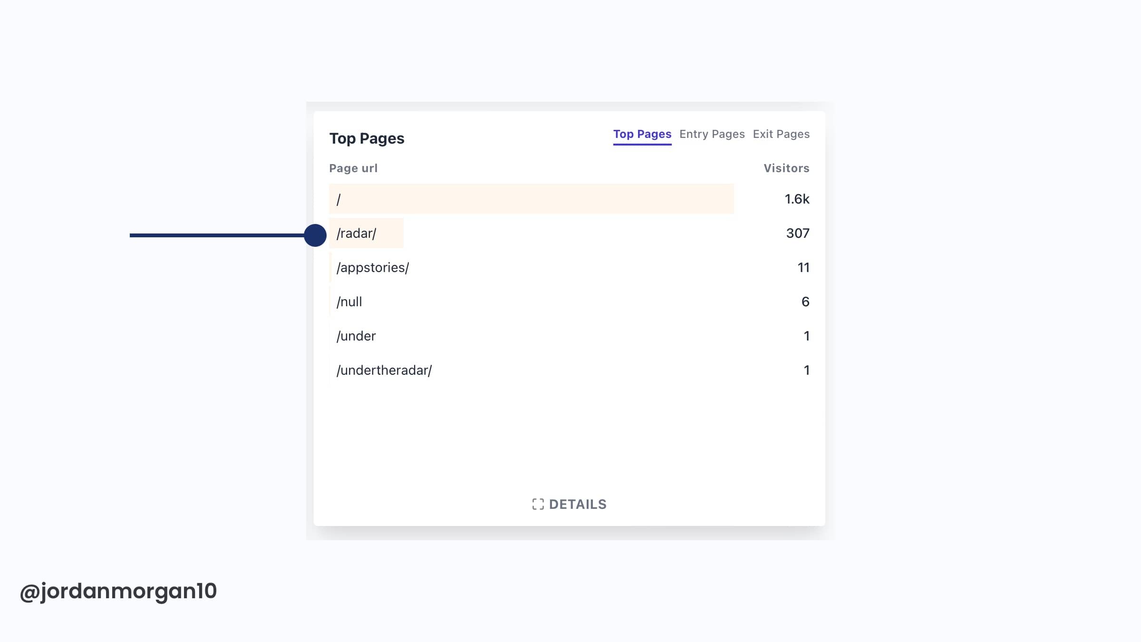Open the root / page row
Image resolution: width=1141 pixels, height=642 pixels.
point(338,199)
